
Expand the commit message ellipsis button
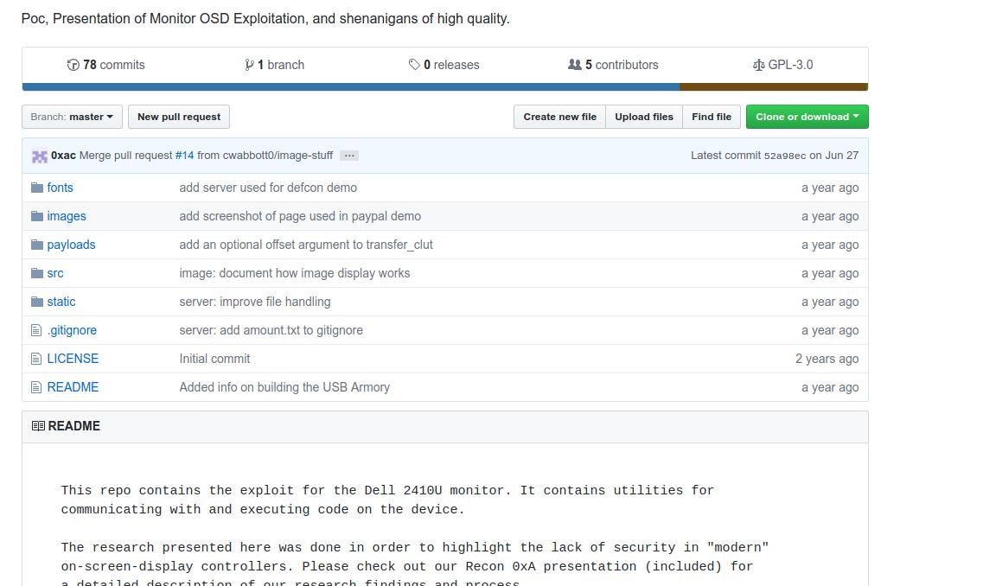click(349, 156)
